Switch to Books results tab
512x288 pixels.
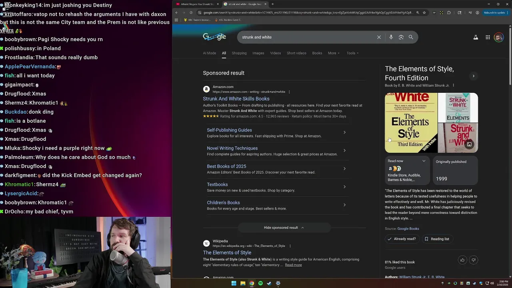pos(317,53)
